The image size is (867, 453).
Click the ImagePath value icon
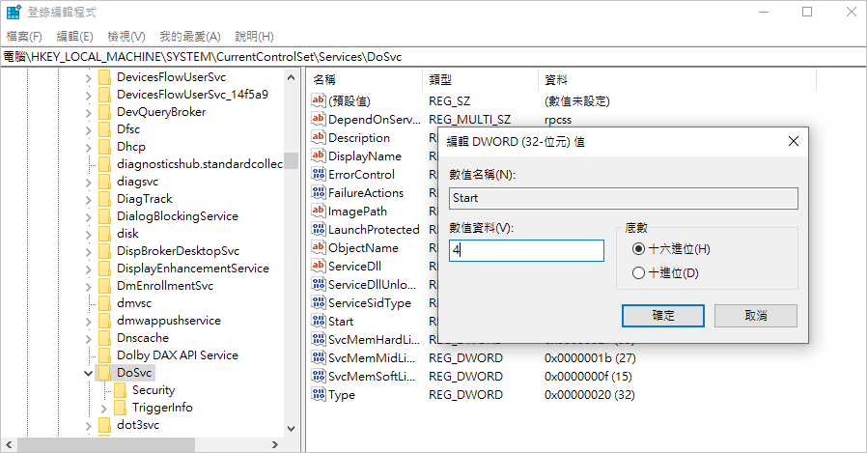click(318, 211)
